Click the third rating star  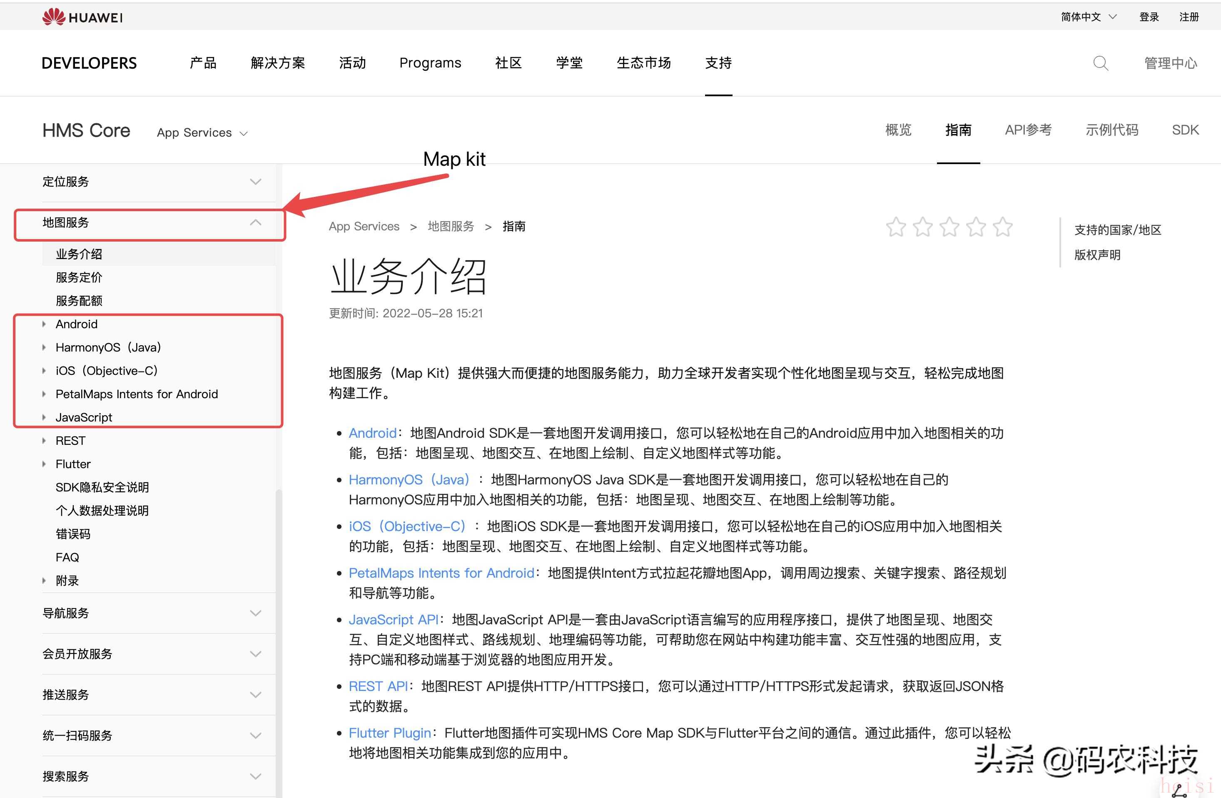pyautogui.click(x=949, y=227)
